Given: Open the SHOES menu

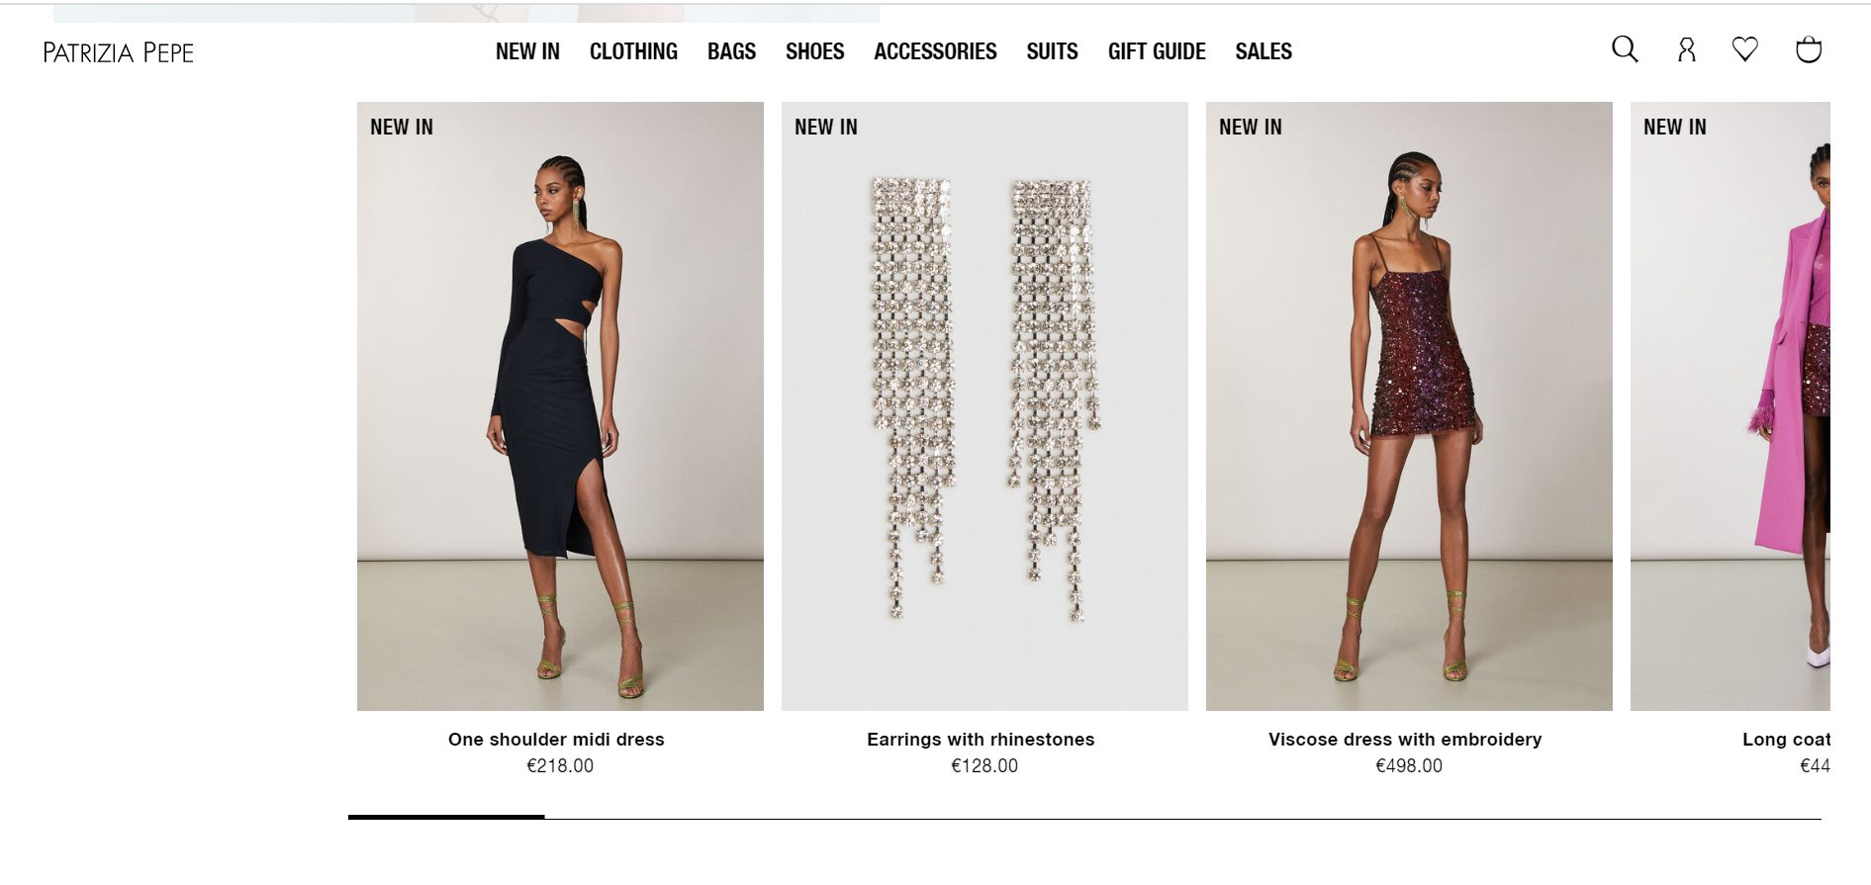Looking at the screenshot, I should [x=814, y=51].
